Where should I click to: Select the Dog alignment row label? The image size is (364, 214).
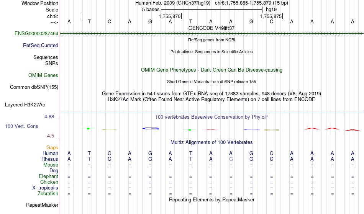pyautogui.click(x=54, y=171)
